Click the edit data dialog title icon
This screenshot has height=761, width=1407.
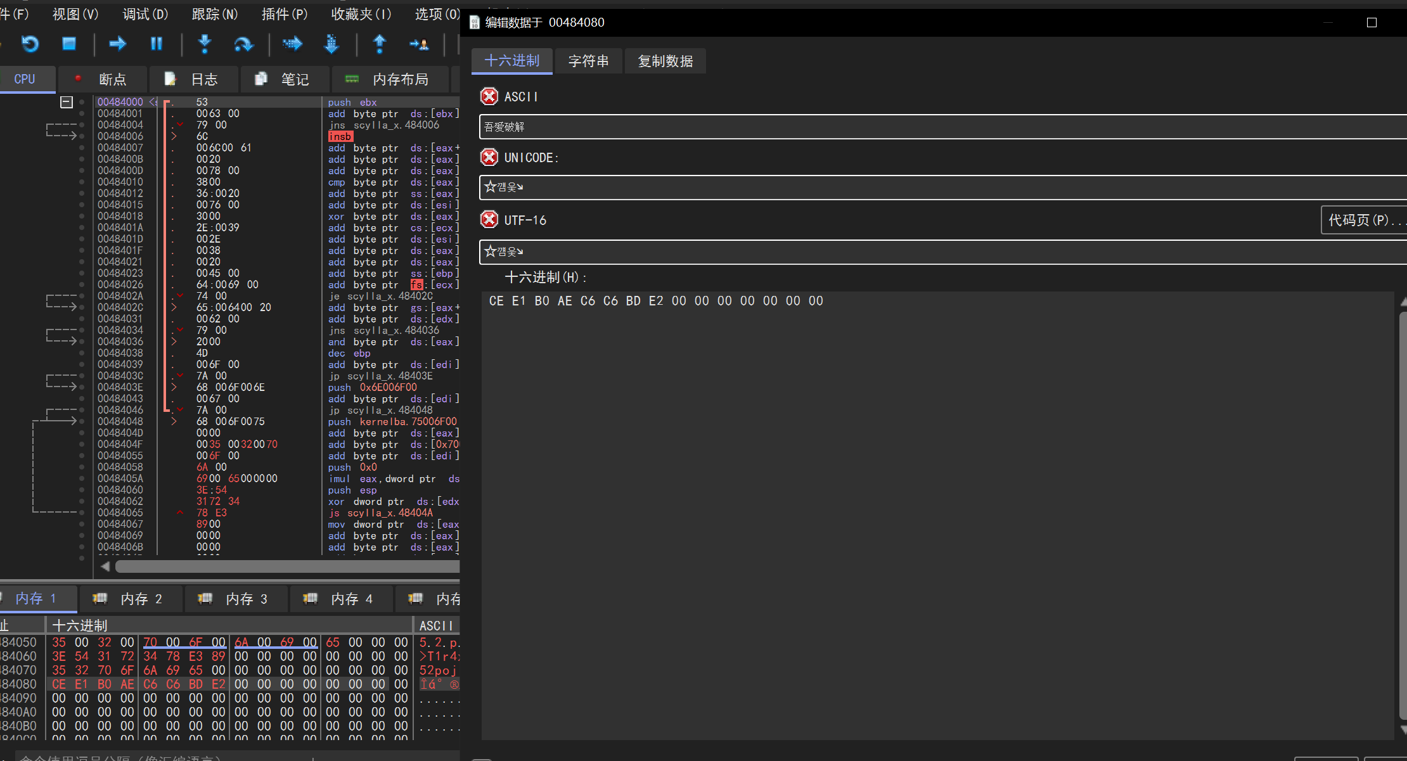coord(474,23)
